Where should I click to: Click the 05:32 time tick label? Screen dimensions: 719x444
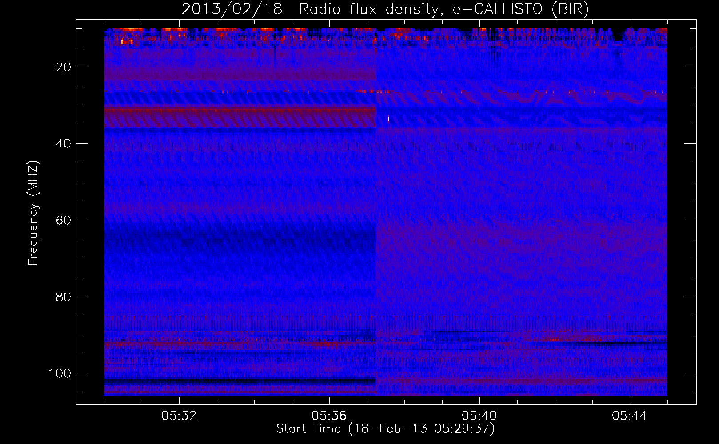click(179, 416)
